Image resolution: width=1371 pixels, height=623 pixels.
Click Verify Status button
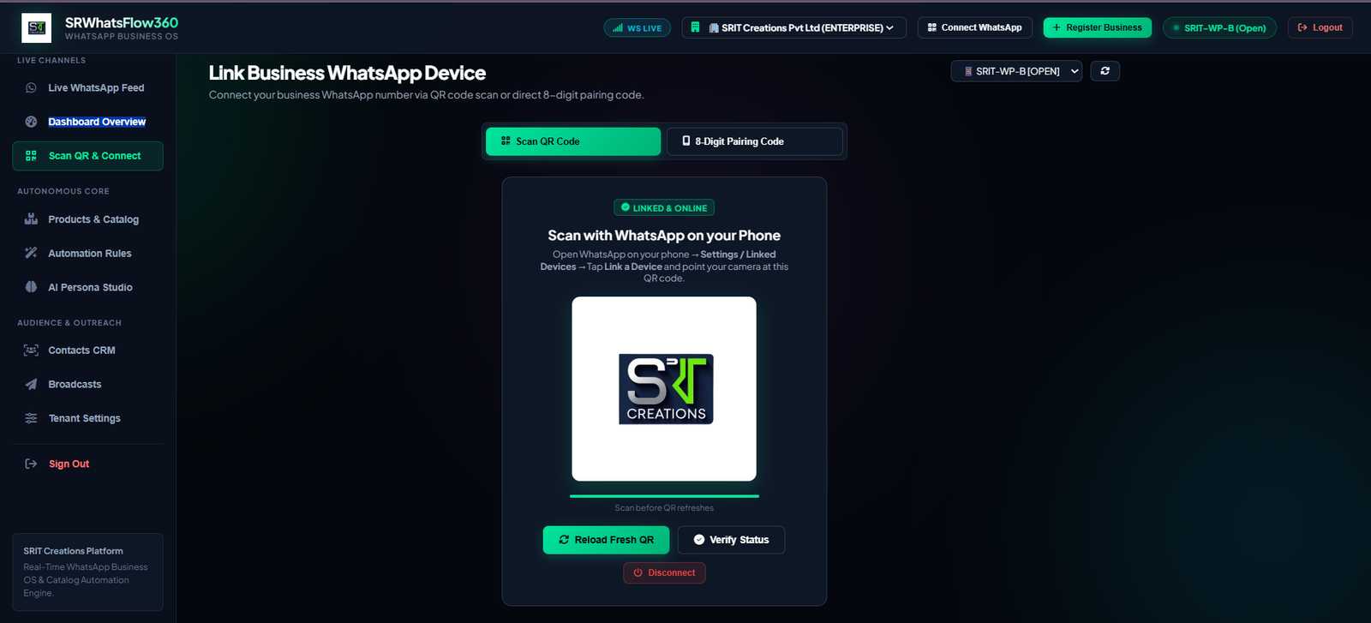pyautogui.click(x=731, y=540)
